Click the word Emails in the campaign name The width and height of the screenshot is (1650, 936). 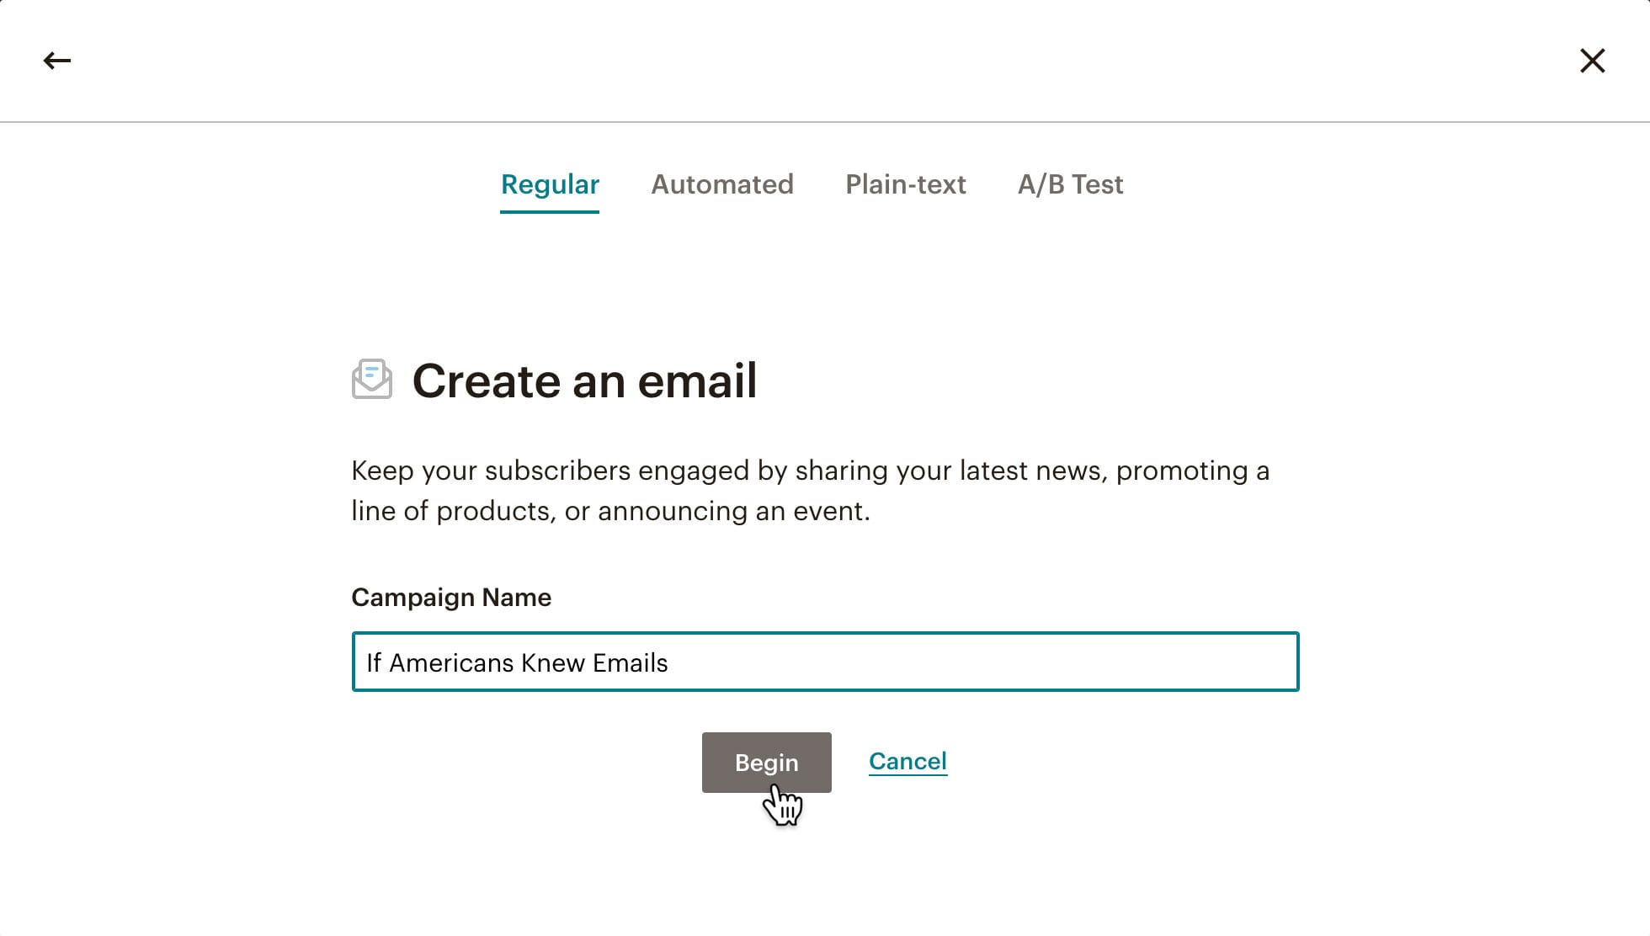630,663
